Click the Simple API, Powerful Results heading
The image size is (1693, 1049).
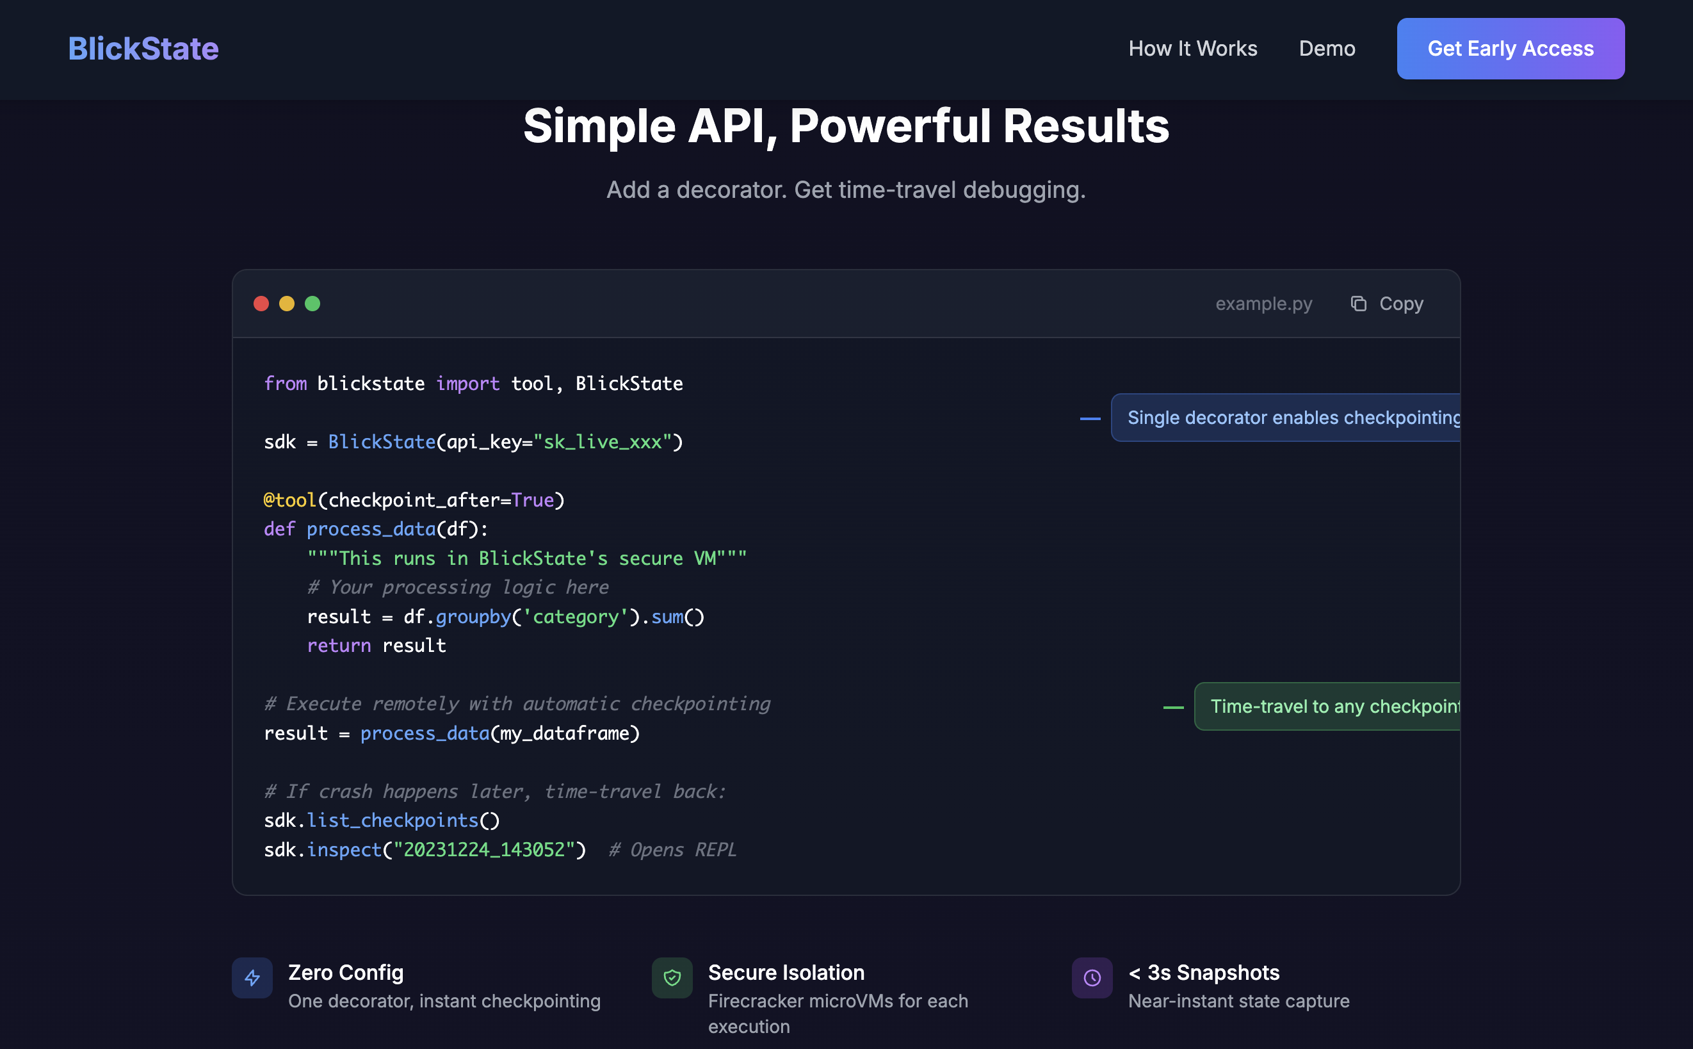point(845,126)
